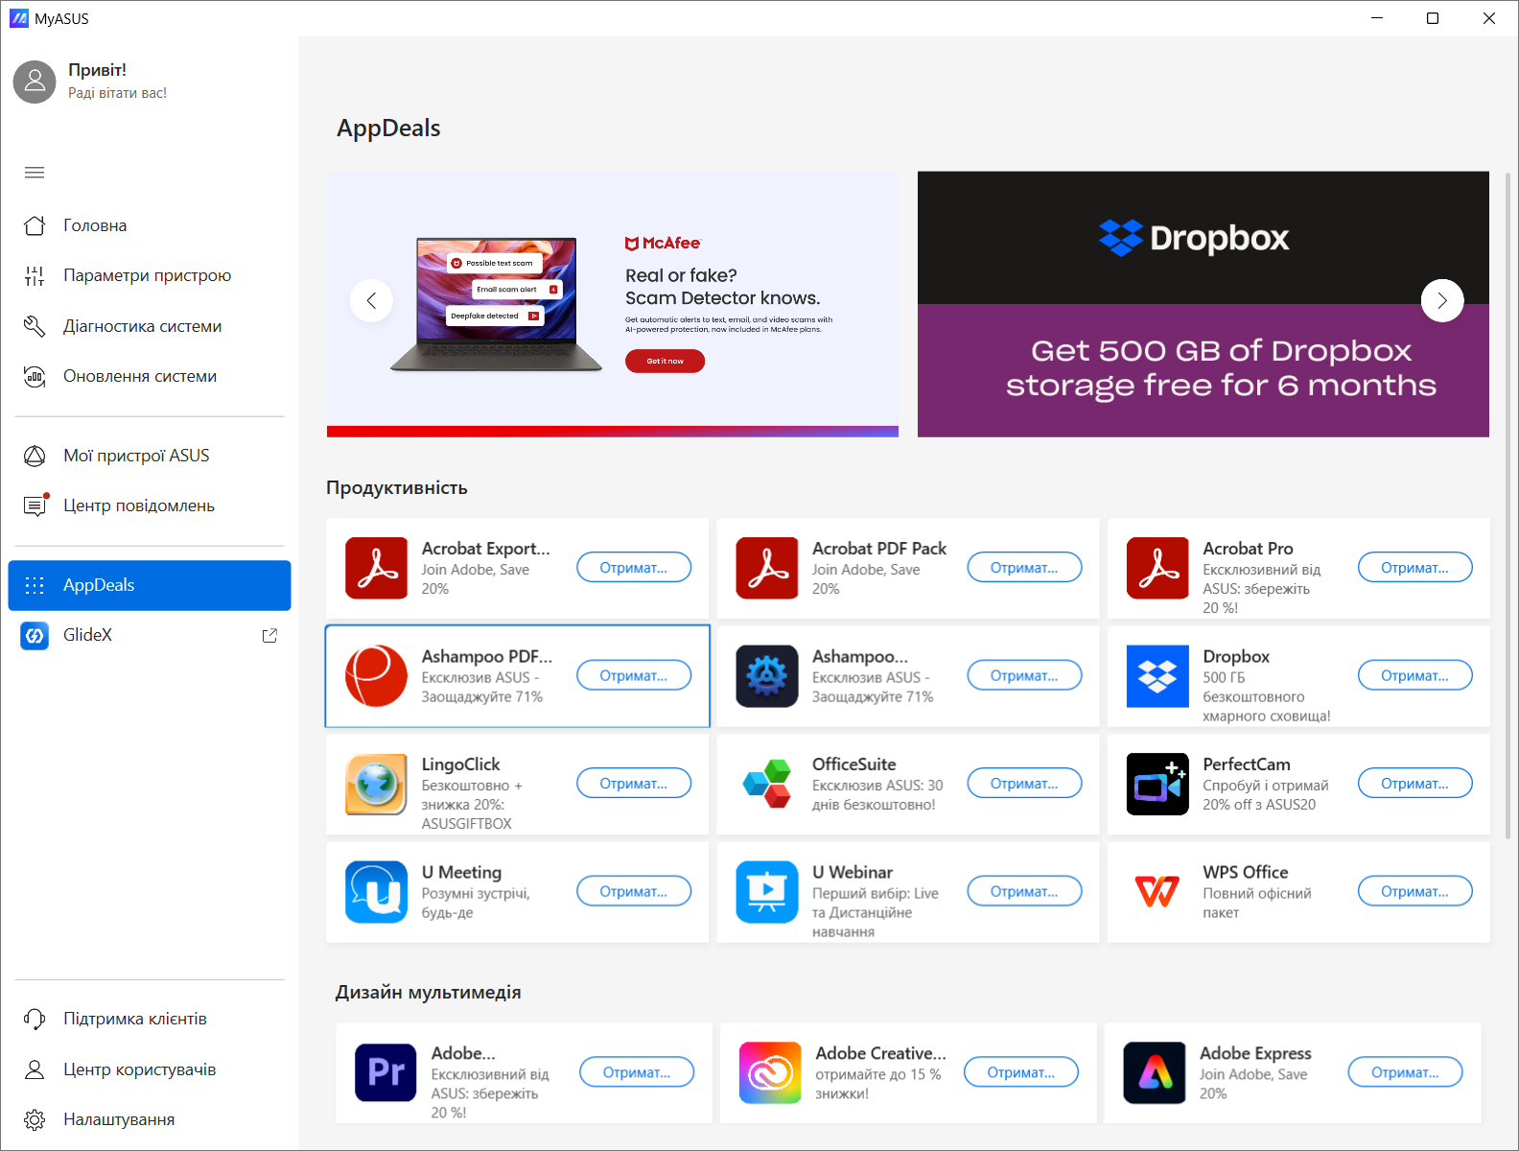
Task: Click the Acrobat Pro app icon
Action: tap(1157, 568)
